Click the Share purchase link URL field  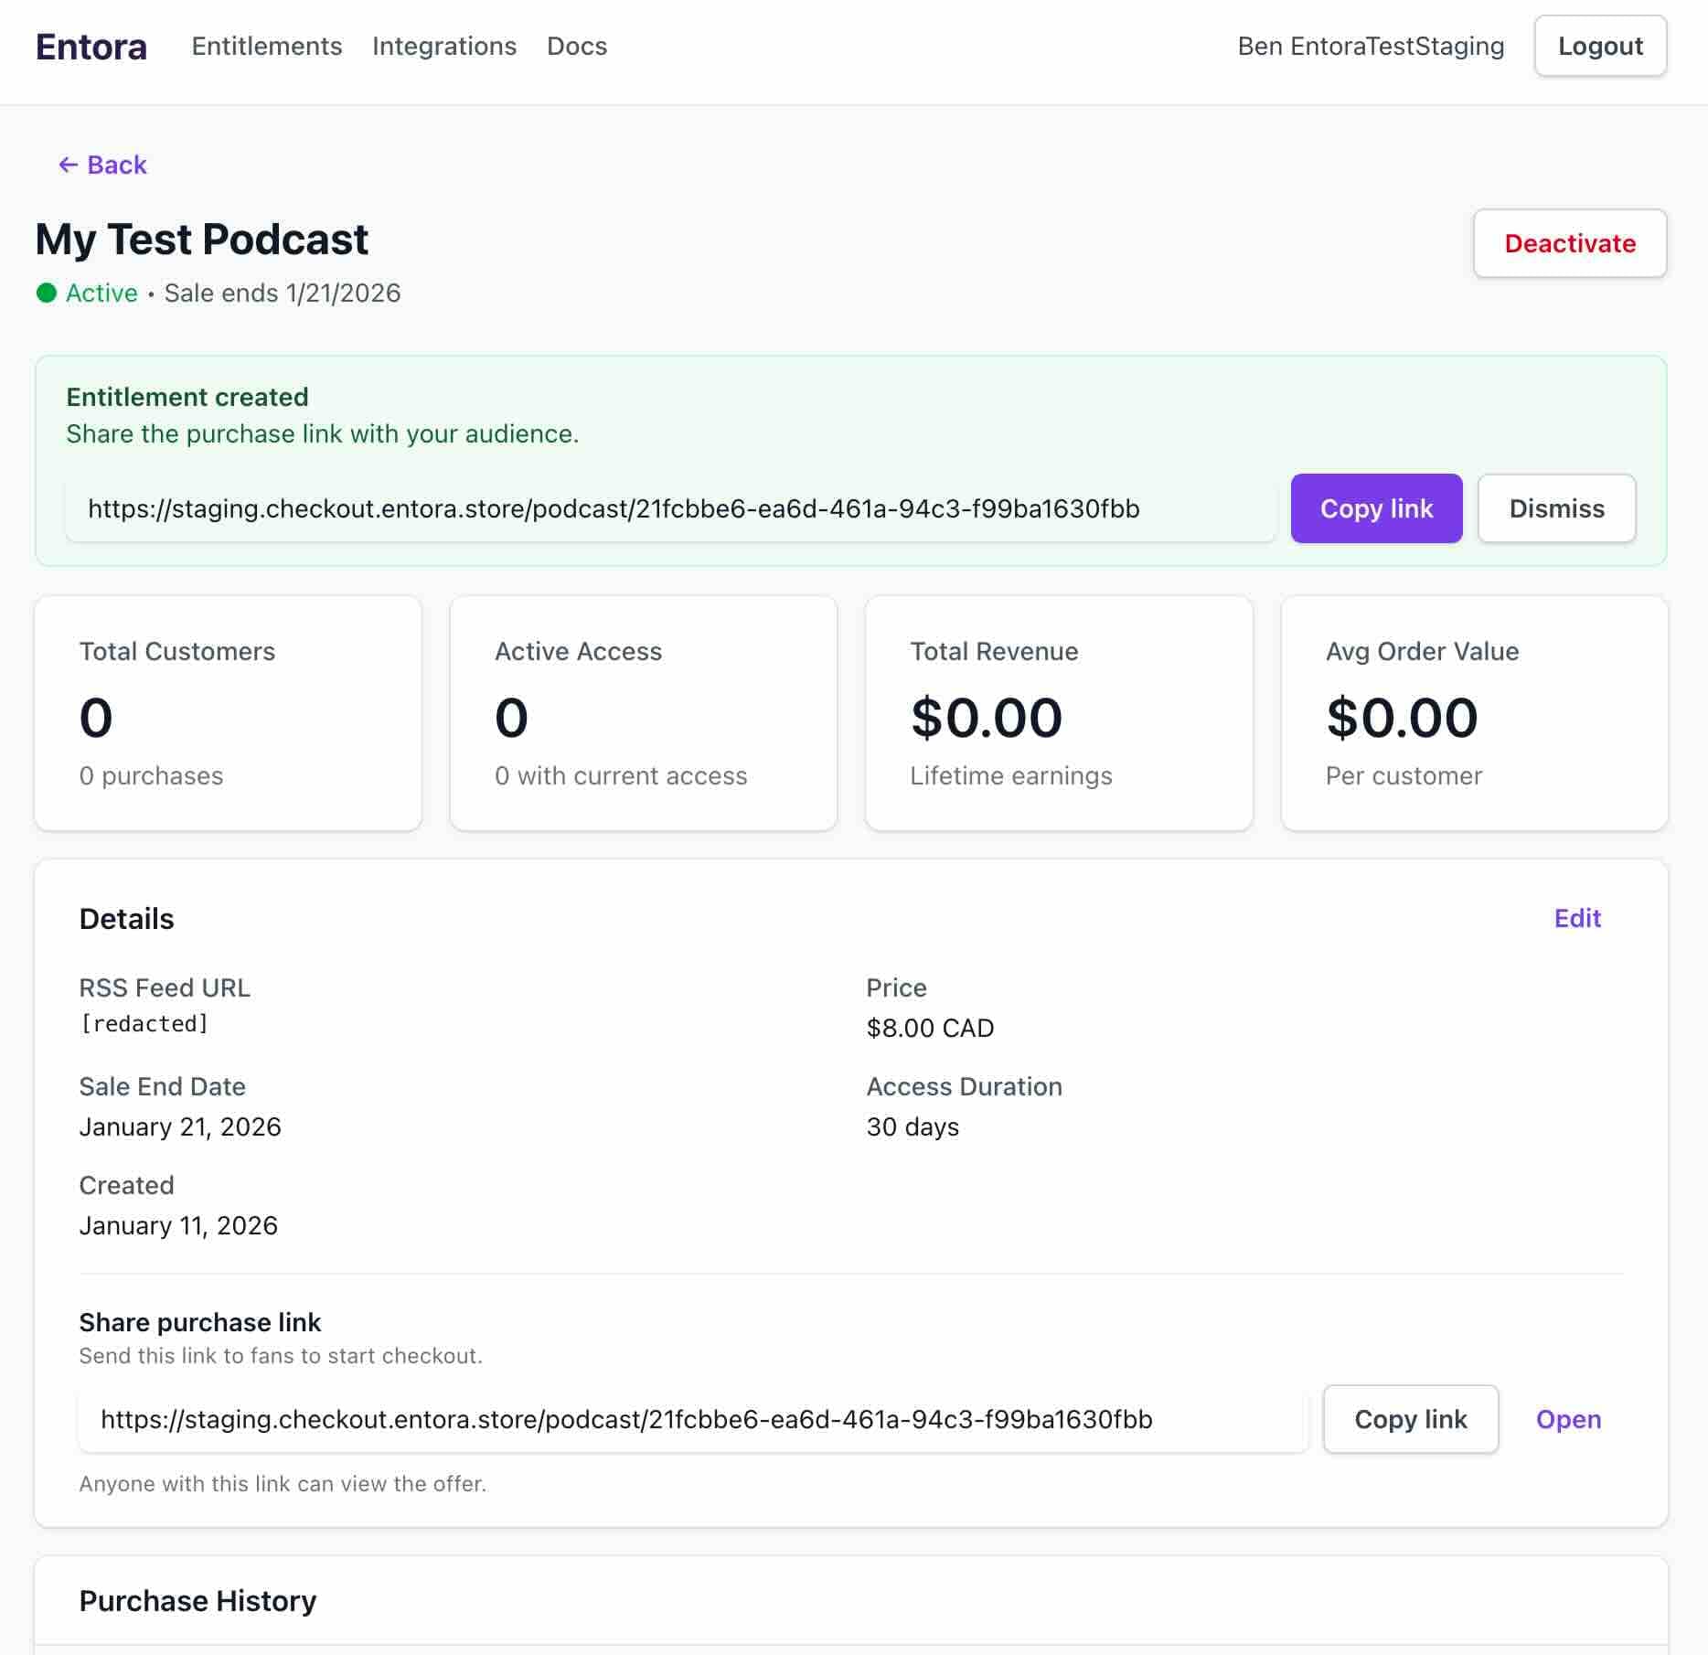pos(692,1419)
